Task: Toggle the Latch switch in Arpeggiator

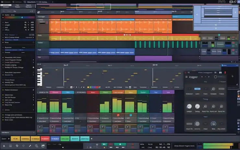Action: coord(197,89)
